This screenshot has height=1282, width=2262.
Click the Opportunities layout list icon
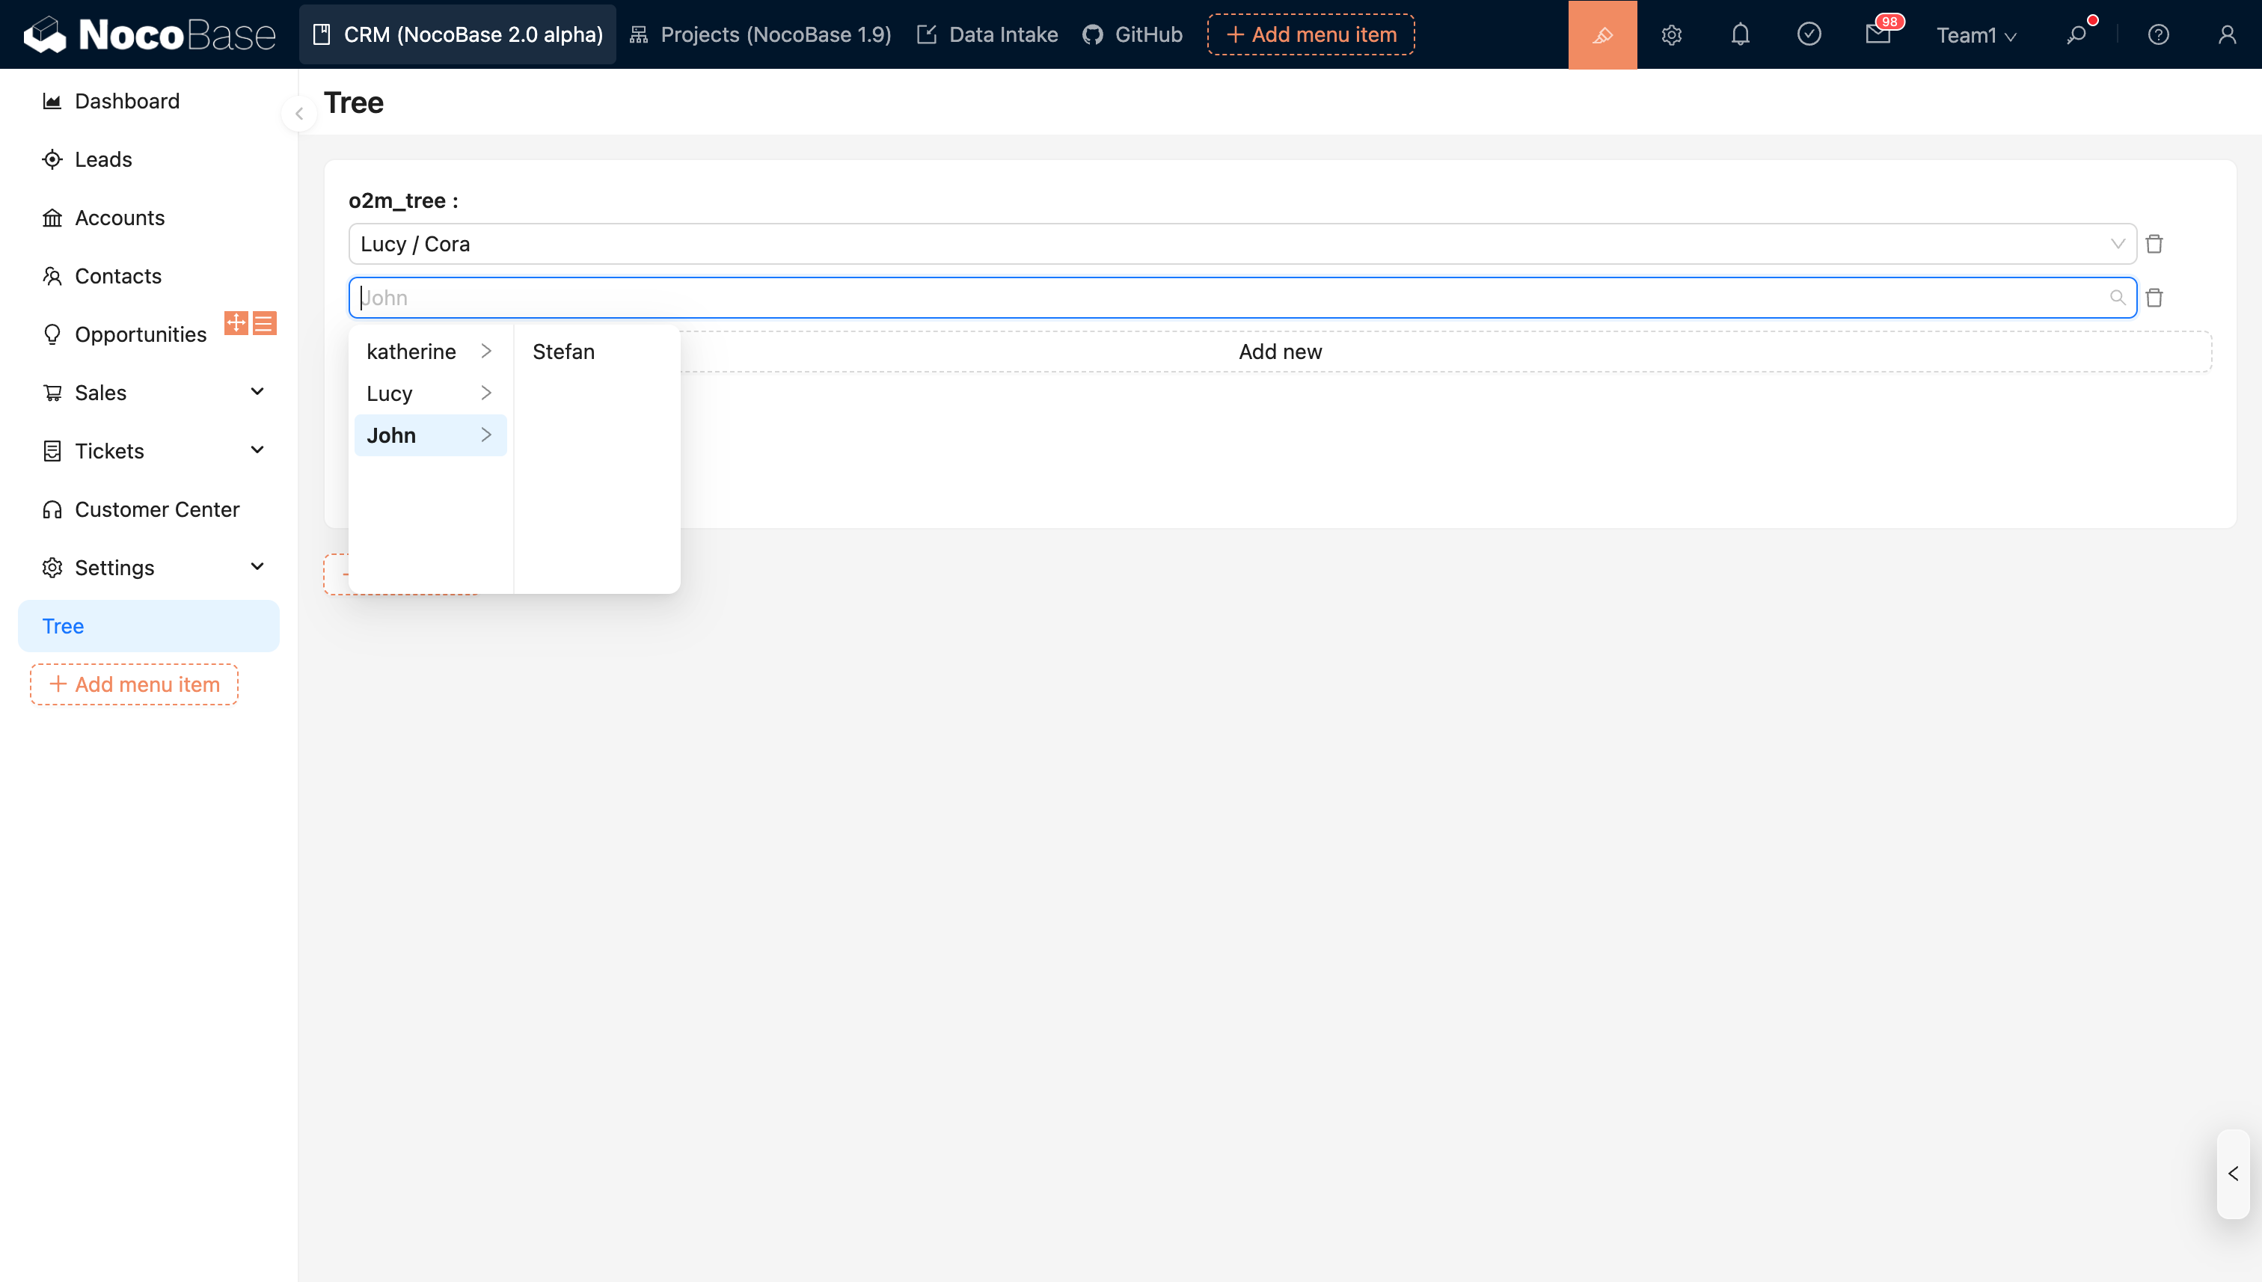[x=264, y=323]
